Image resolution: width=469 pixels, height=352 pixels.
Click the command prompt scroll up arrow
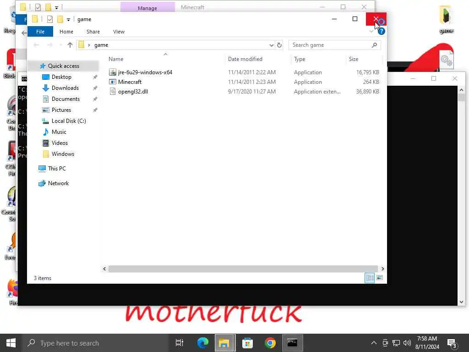pos(461,90)
